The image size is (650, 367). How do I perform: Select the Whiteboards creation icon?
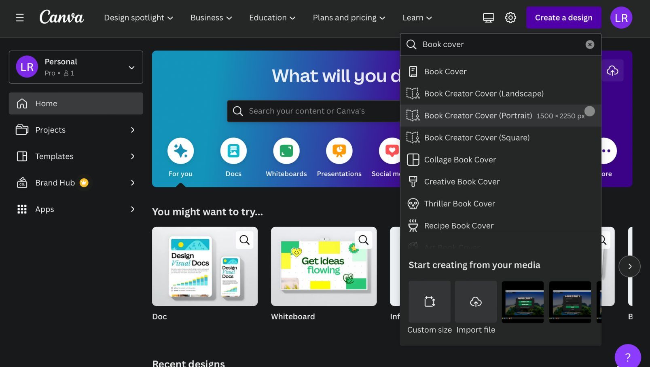point(286,150)
